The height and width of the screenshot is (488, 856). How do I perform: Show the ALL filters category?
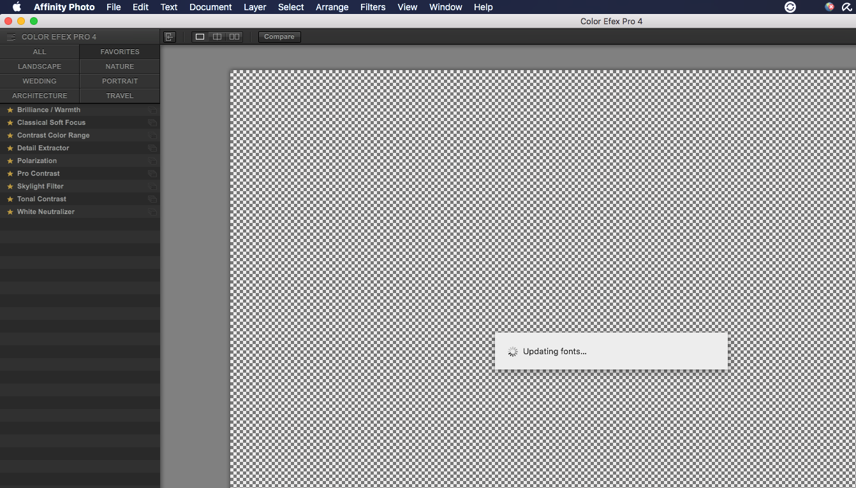point(40,52)
